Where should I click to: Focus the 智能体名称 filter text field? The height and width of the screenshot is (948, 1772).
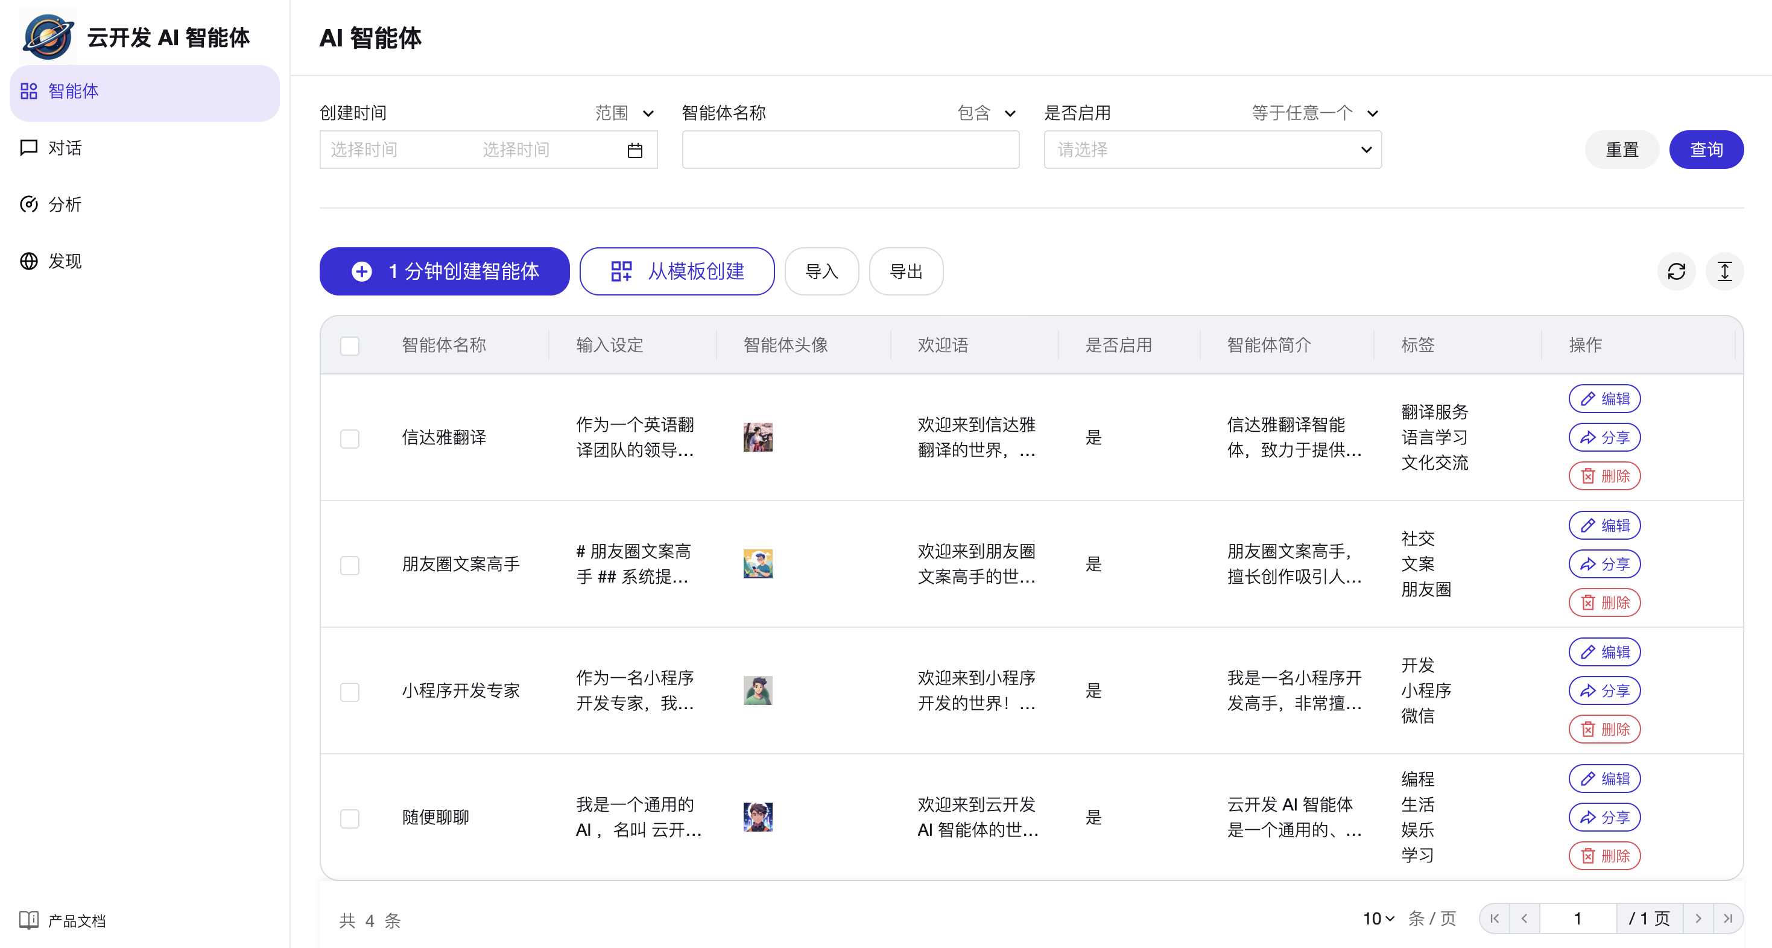[x=850, y=150]
